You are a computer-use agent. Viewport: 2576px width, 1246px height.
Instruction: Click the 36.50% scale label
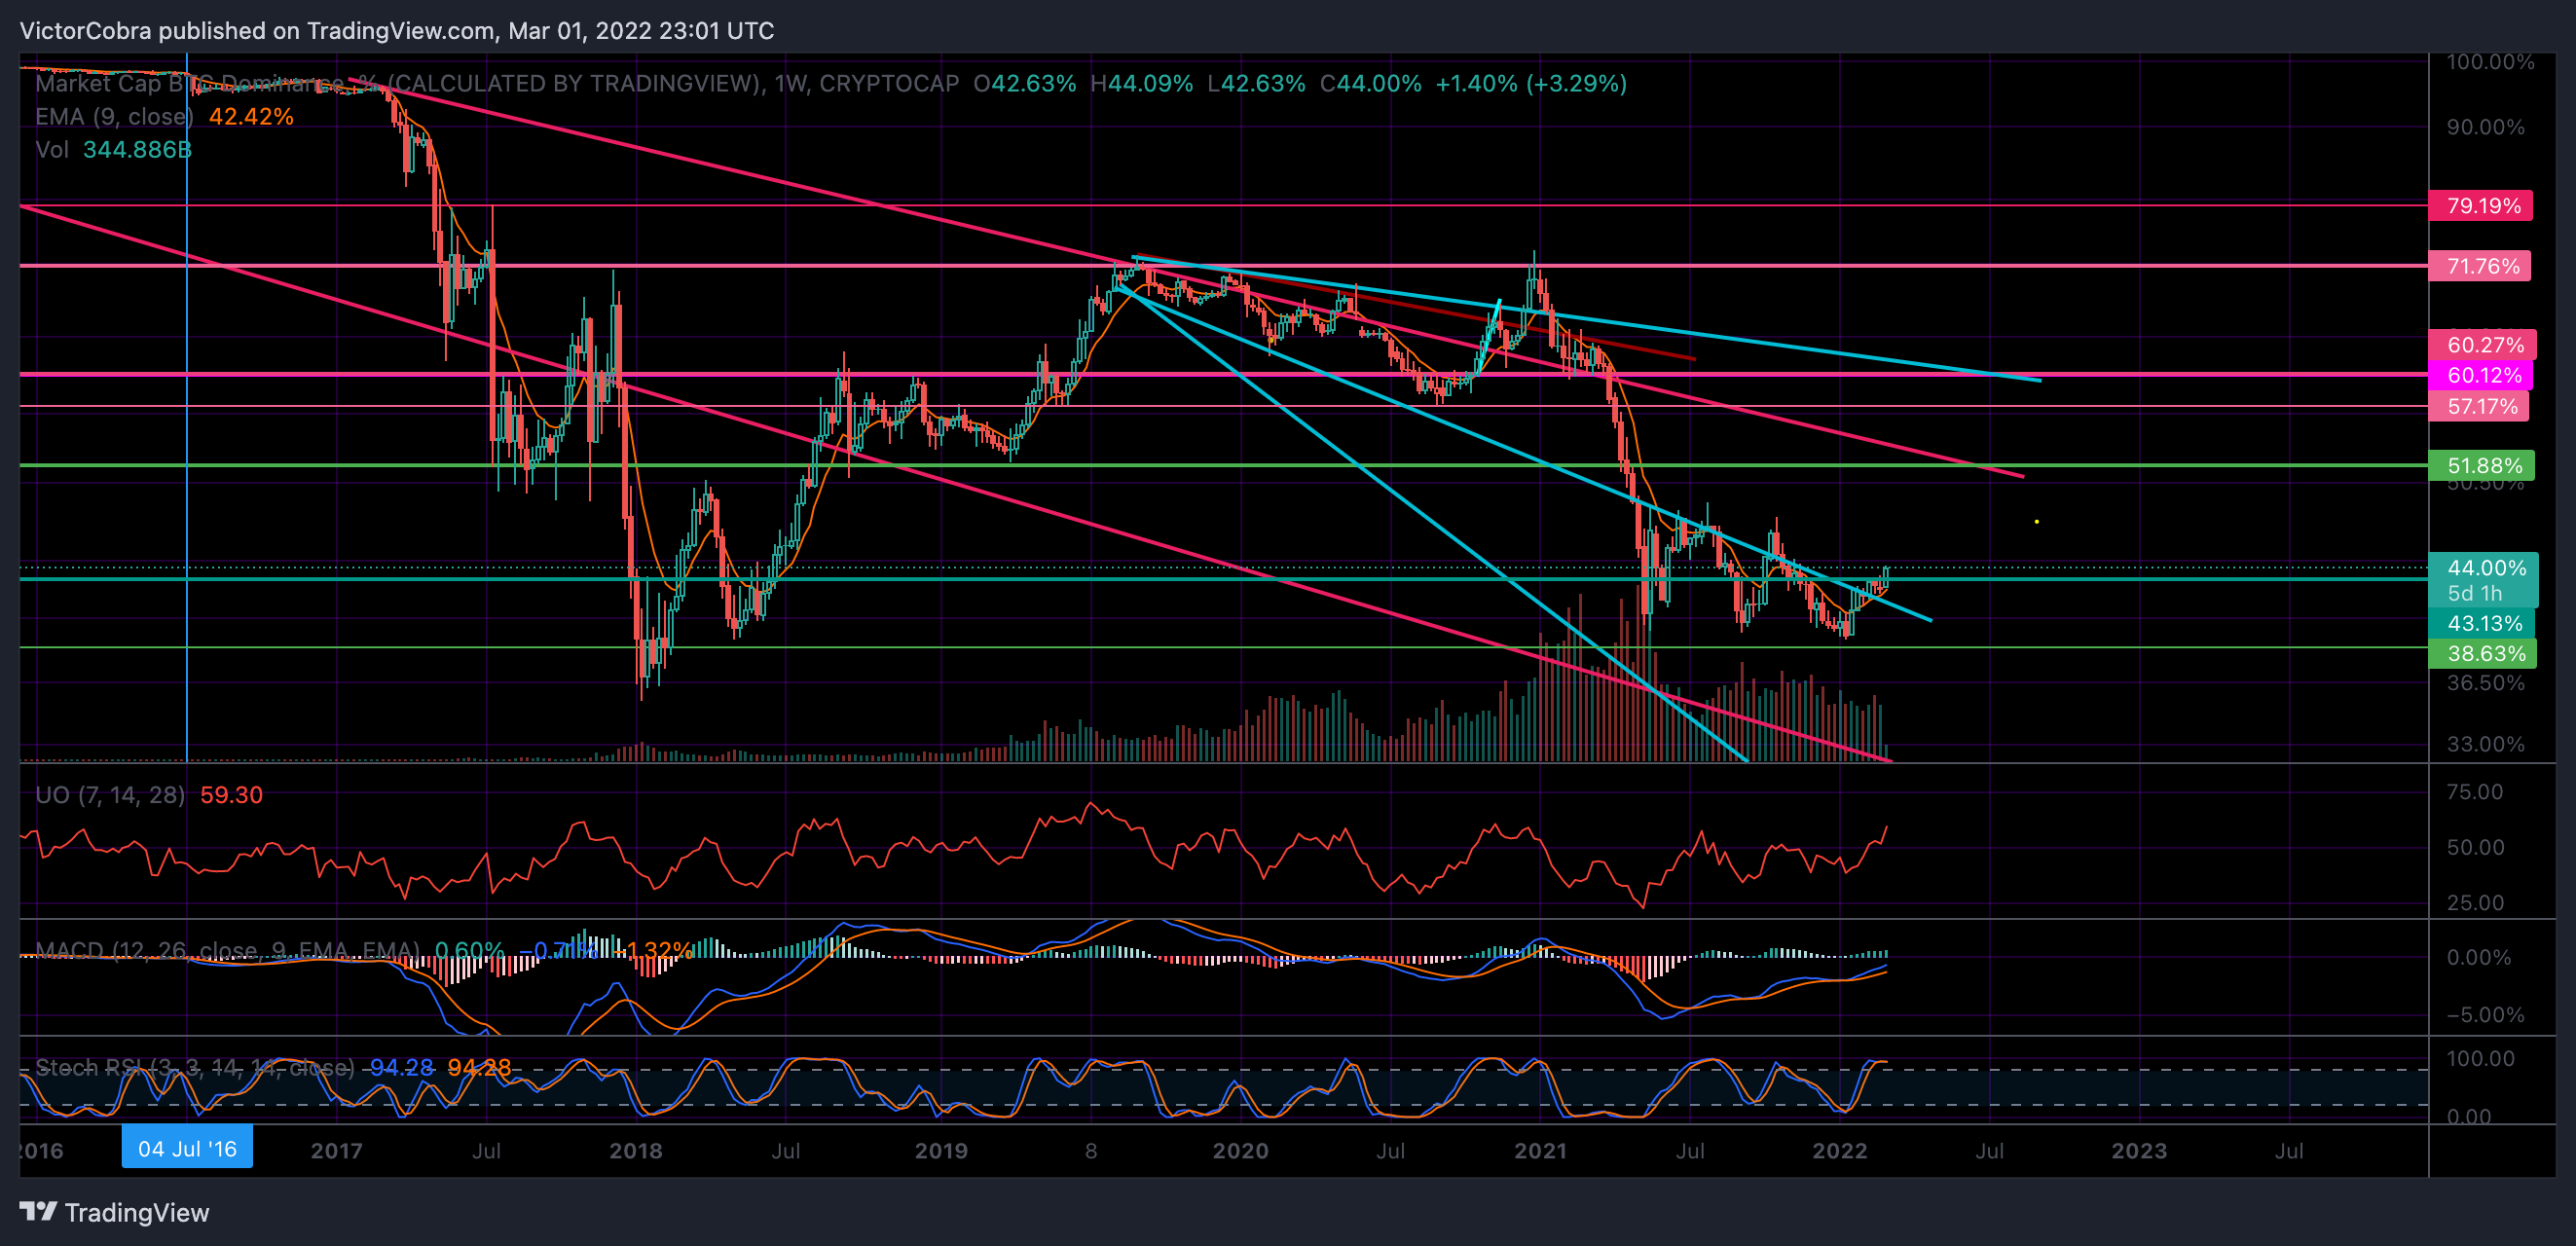[x=2485, y=683]
